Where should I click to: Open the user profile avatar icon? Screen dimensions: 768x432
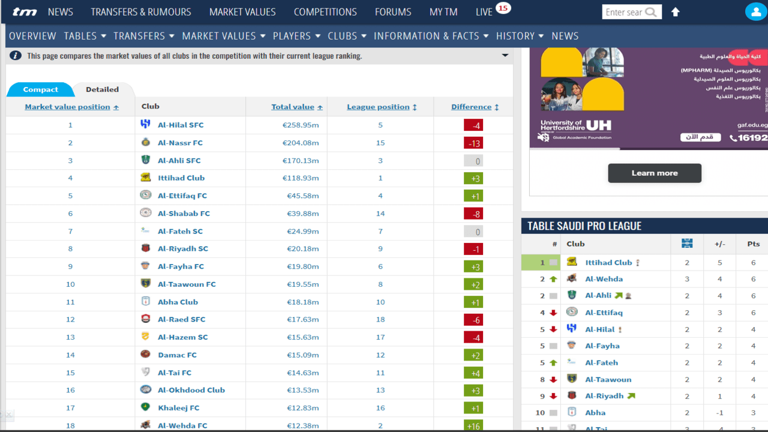(755, 12)
